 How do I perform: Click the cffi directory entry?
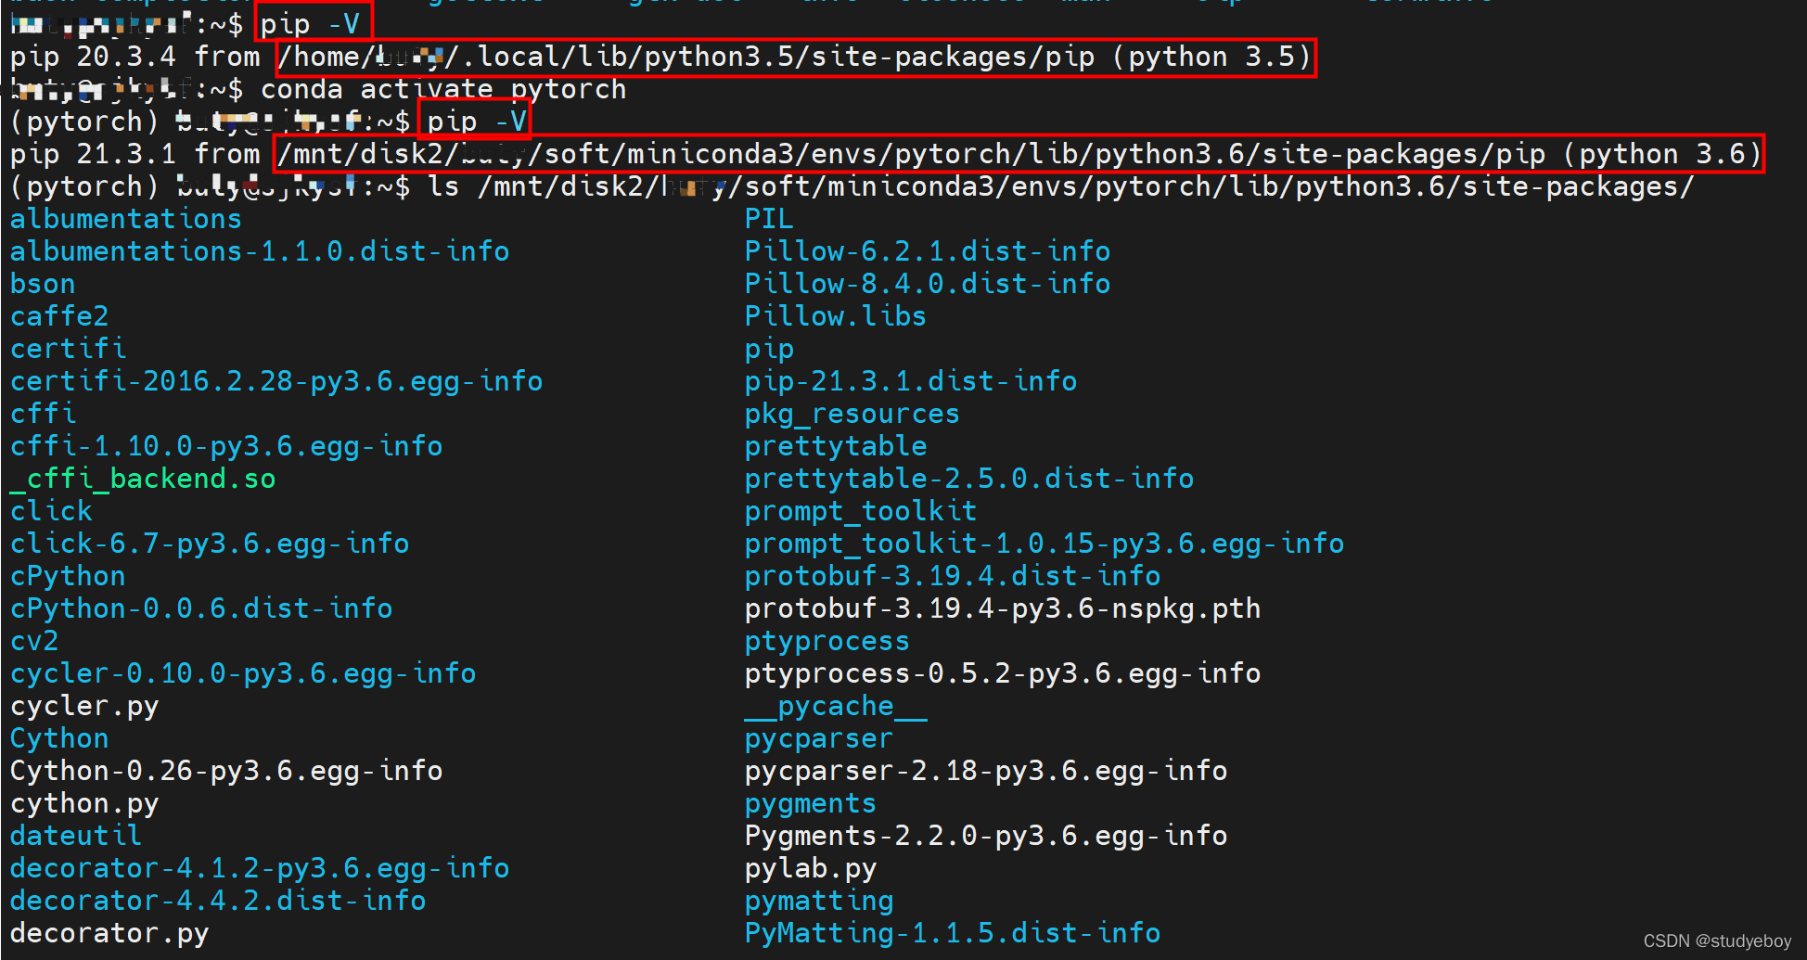pos(43,414)
